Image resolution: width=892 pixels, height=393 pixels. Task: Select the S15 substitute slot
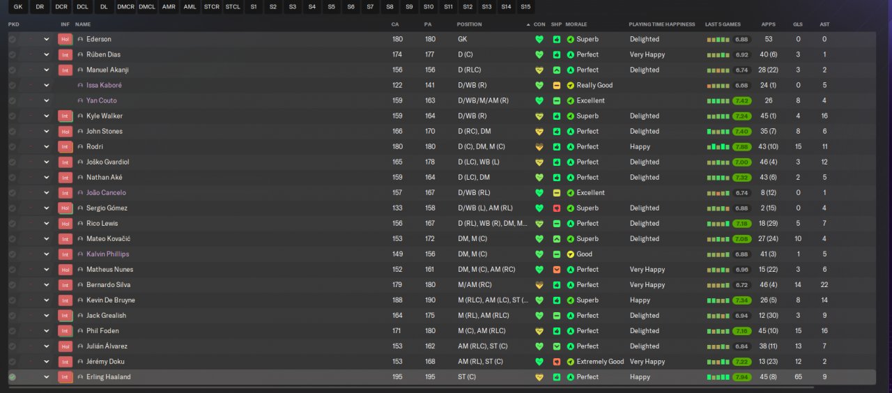click(525, 7)
